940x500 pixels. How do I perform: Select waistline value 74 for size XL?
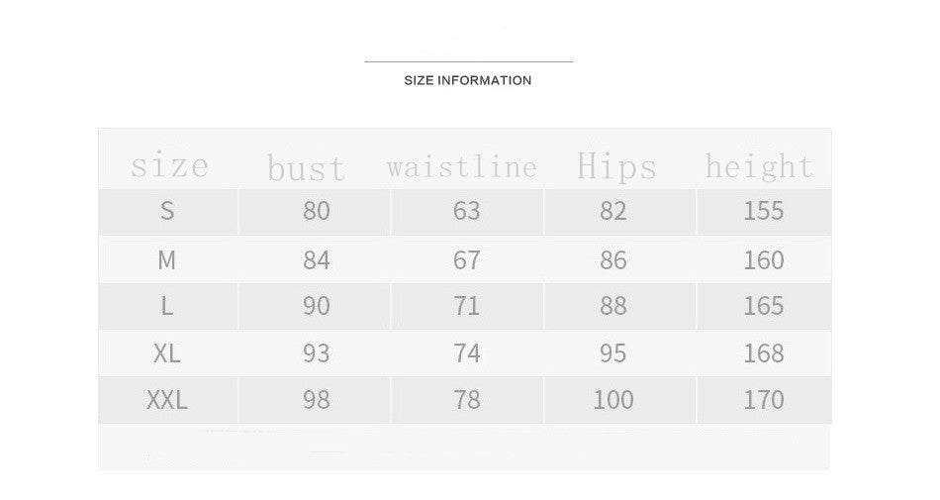coord(466,353)
